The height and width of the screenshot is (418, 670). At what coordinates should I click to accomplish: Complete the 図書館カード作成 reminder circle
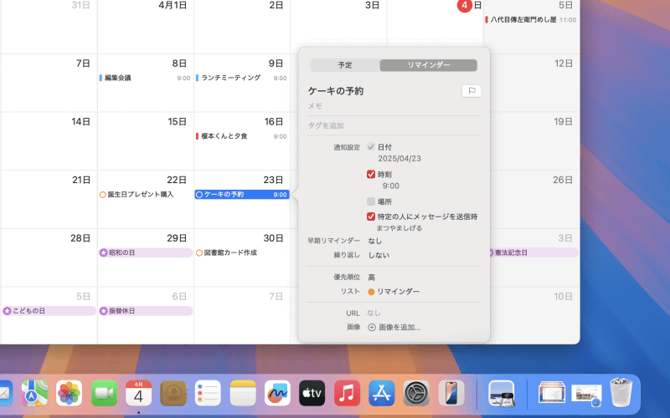point(199,253)
